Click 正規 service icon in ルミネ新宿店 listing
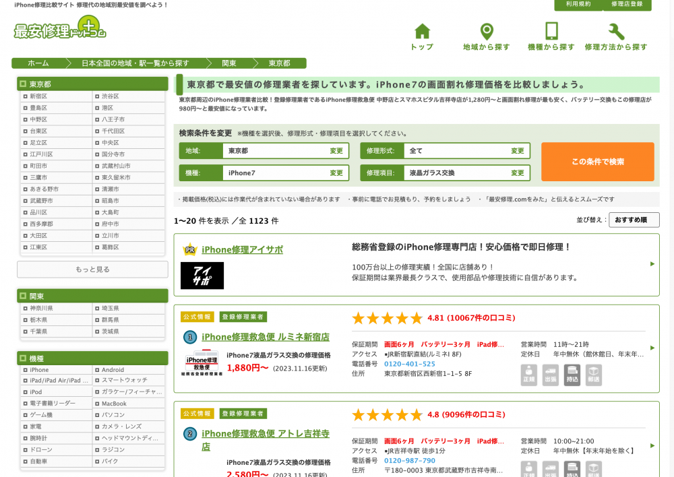The image size is (674, 477). tap(528, 375)
